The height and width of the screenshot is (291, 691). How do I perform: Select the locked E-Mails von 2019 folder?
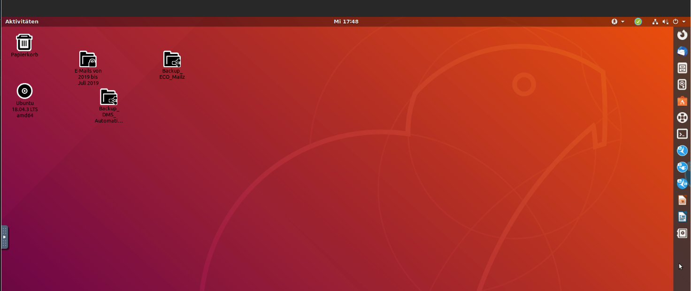(88, 60)
